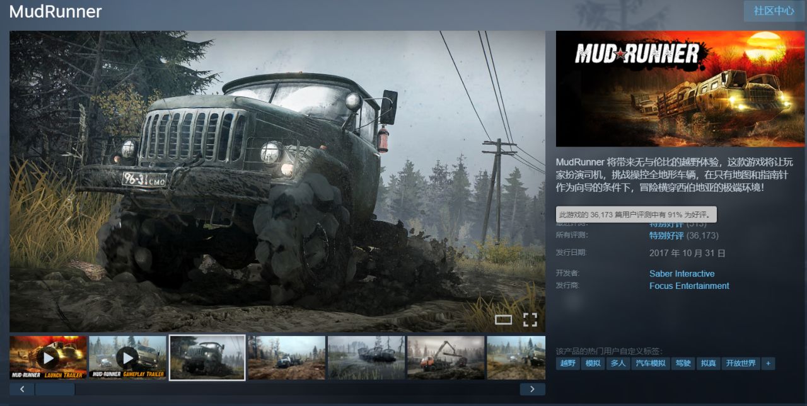Select fourth thumbnail showing truck in clearing
The image size is (807, 406).
point(287,358)
